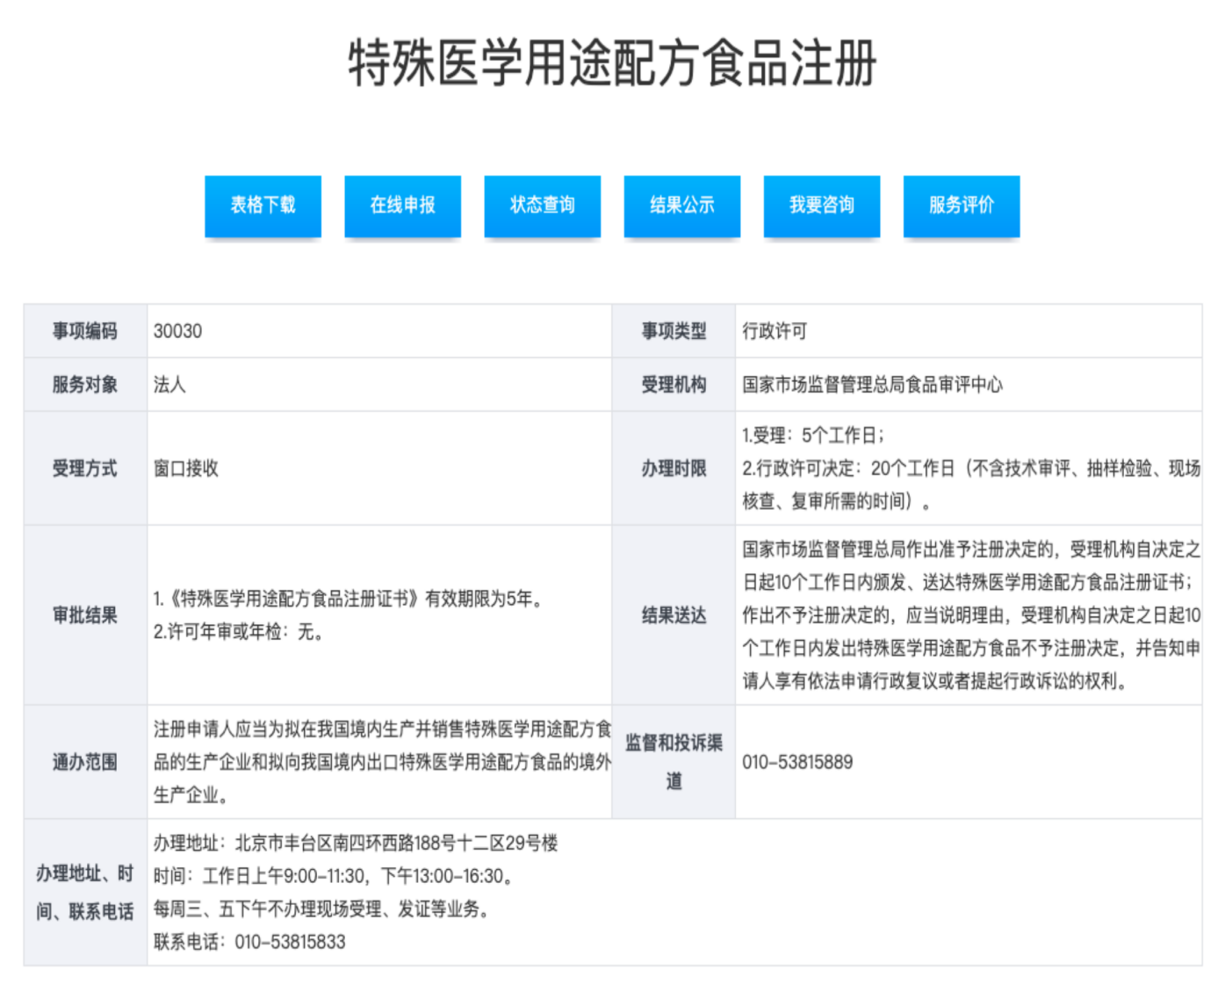Image resolution: width=1225 pixels, height=991 pixels.
Task: Click the 受理方式 value 窗口接收
Action: point(186,469)
